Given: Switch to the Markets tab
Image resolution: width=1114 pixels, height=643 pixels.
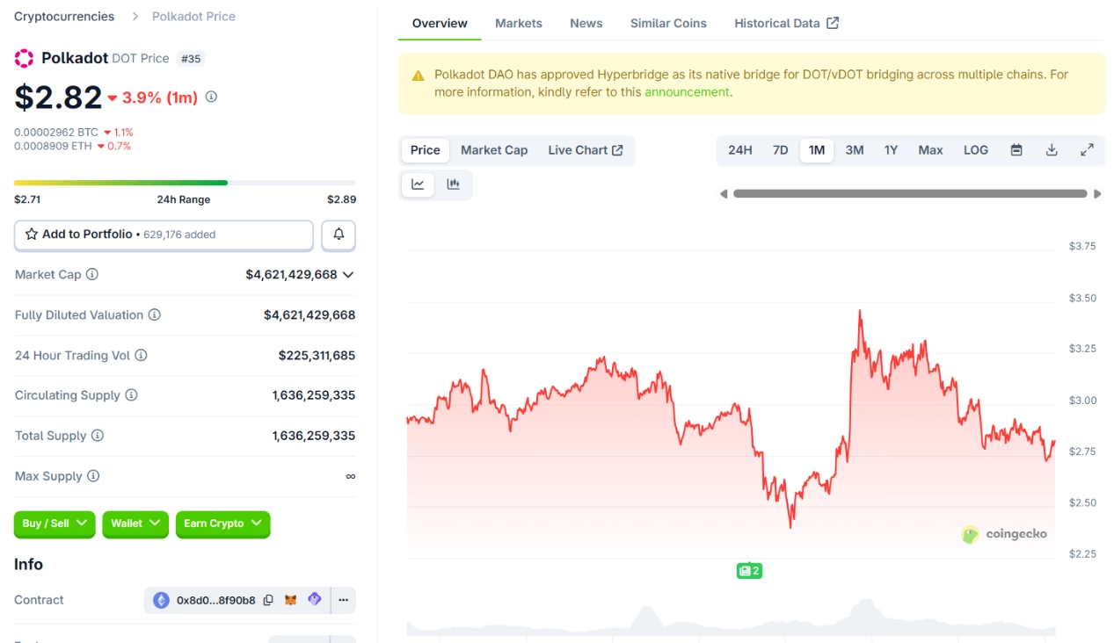Looking at the screenshot, I should click(x=518, y=24).
